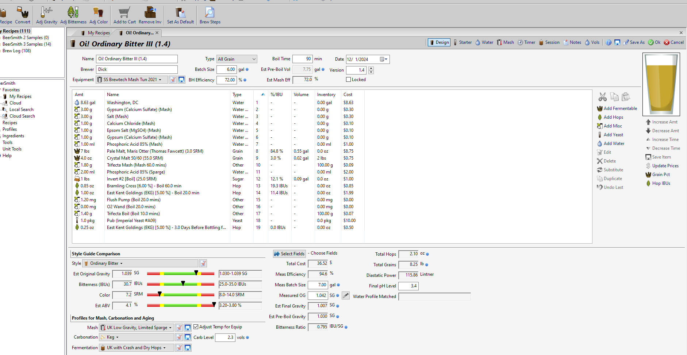This screenshot has height=355, width=687.
Task: Increase the Version number stepper
Action: (371, 68)
